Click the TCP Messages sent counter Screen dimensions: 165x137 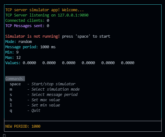(x=27, y=26)
